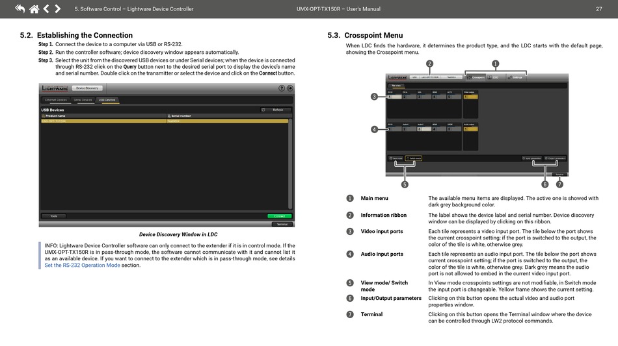Screen dimensions: 618x346
Task: Click the 5.2. Establishing the Connection heading
Action: [x=77, y=36]
